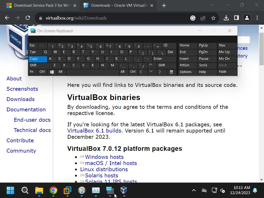Screen dimensions: 264x198
Task: Download Windows hosts package
Action: pyautogui.click(x=104, y=157)
